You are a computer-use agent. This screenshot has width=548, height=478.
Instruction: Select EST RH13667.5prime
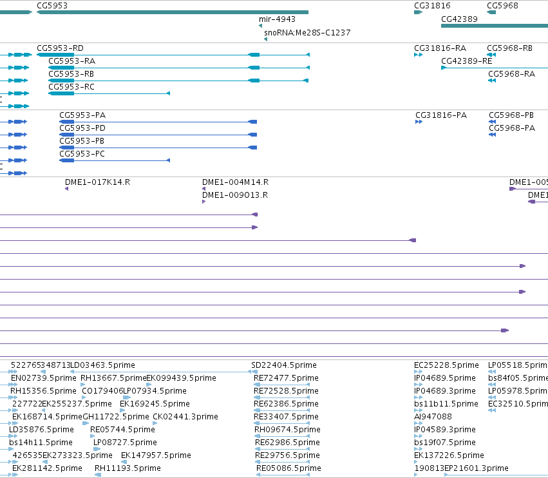[113, 378]
